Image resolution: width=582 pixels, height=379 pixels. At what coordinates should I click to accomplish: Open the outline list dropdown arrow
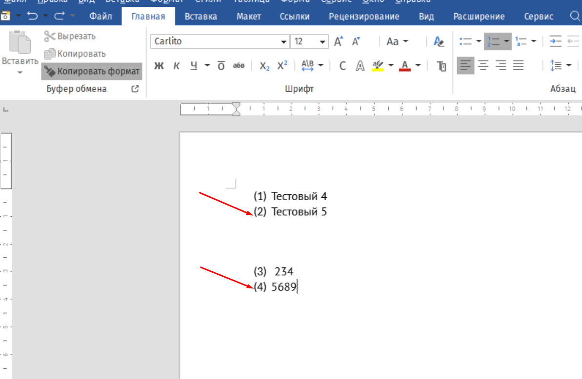click(533, 41)
